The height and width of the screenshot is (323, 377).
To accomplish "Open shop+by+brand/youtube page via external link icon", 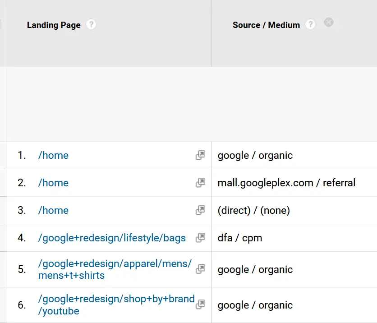I will point(200,305).
